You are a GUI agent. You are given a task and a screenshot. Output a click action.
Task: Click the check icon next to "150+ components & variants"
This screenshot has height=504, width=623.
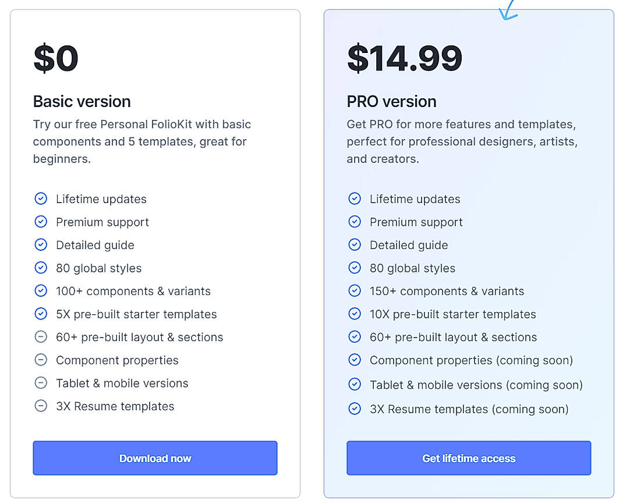(355, 291)
